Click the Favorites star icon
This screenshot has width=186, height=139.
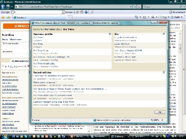click(x=3, y=18)
